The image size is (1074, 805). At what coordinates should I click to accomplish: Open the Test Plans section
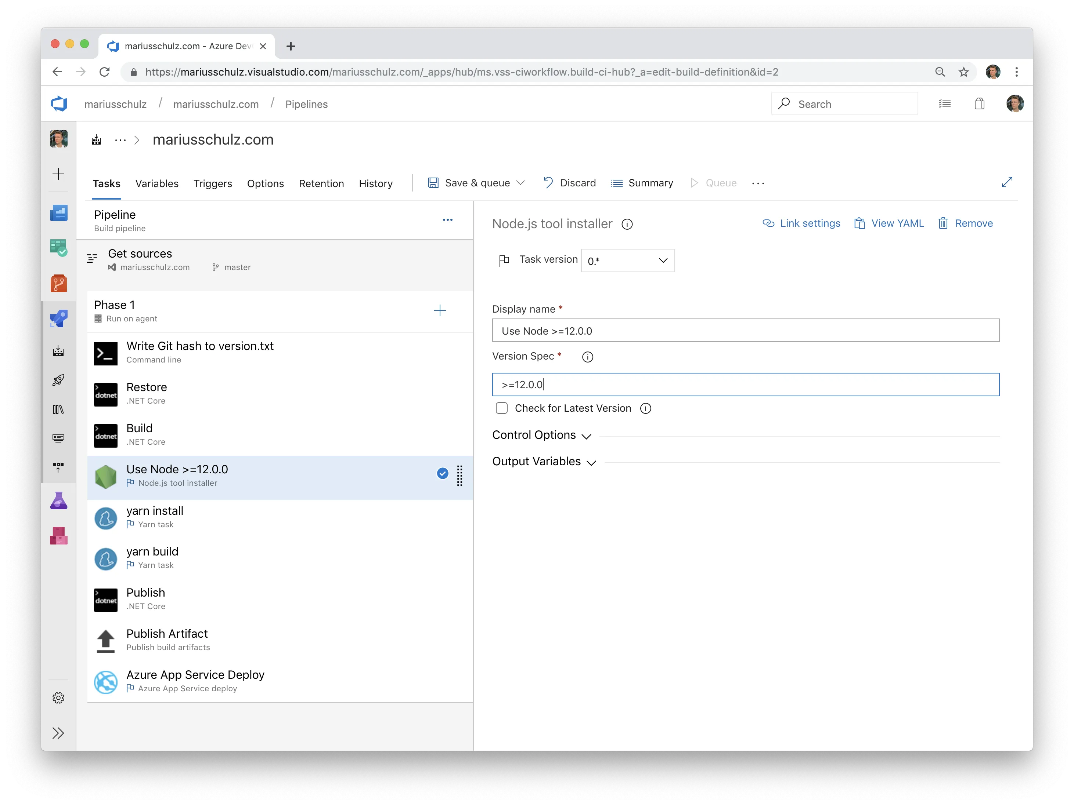tap(58, 500)
